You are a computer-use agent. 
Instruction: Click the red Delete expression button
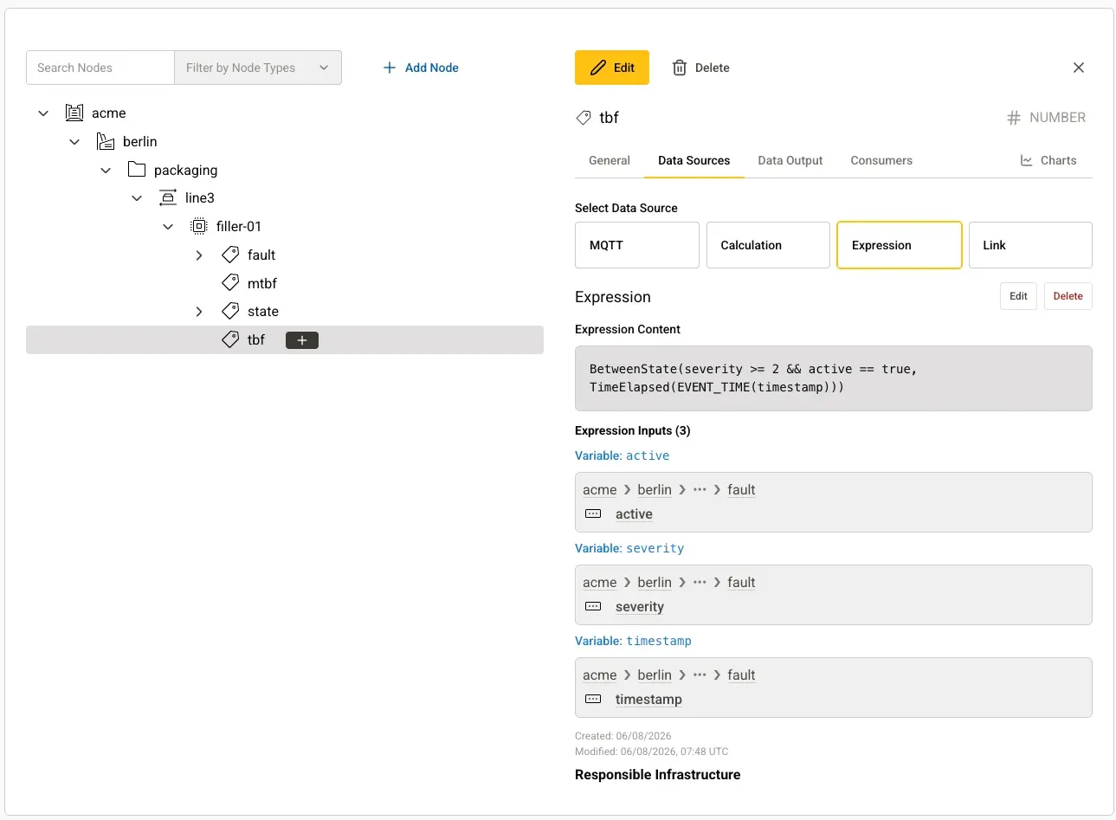coord(1068,296)
